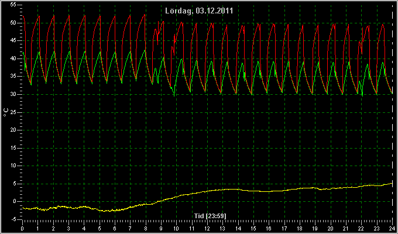Click the chart title Lördag, 03.12.2011
Viewport: 398px width, 234px height.
[x=199, y=11]
